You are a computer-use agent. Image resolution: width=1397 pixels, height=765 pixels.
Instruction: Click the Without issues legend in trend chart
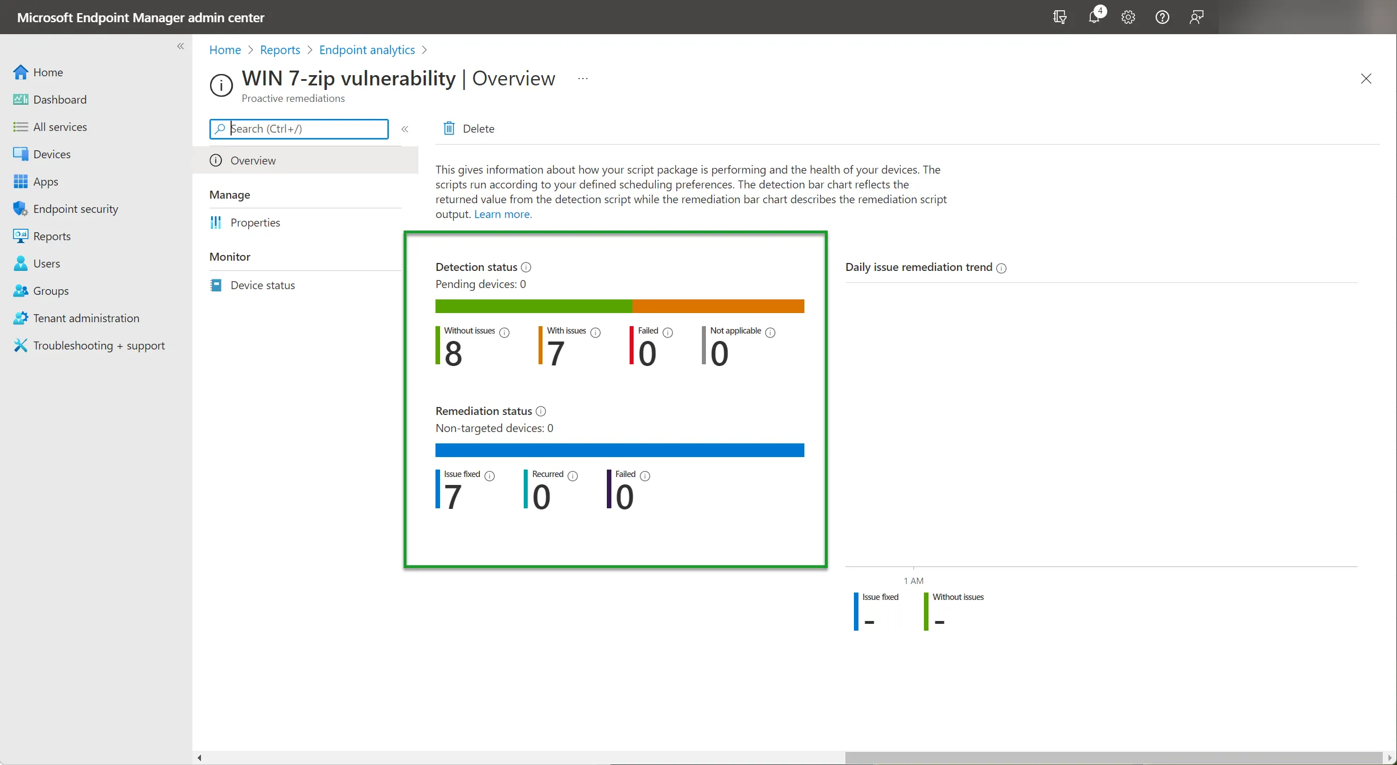954,611
